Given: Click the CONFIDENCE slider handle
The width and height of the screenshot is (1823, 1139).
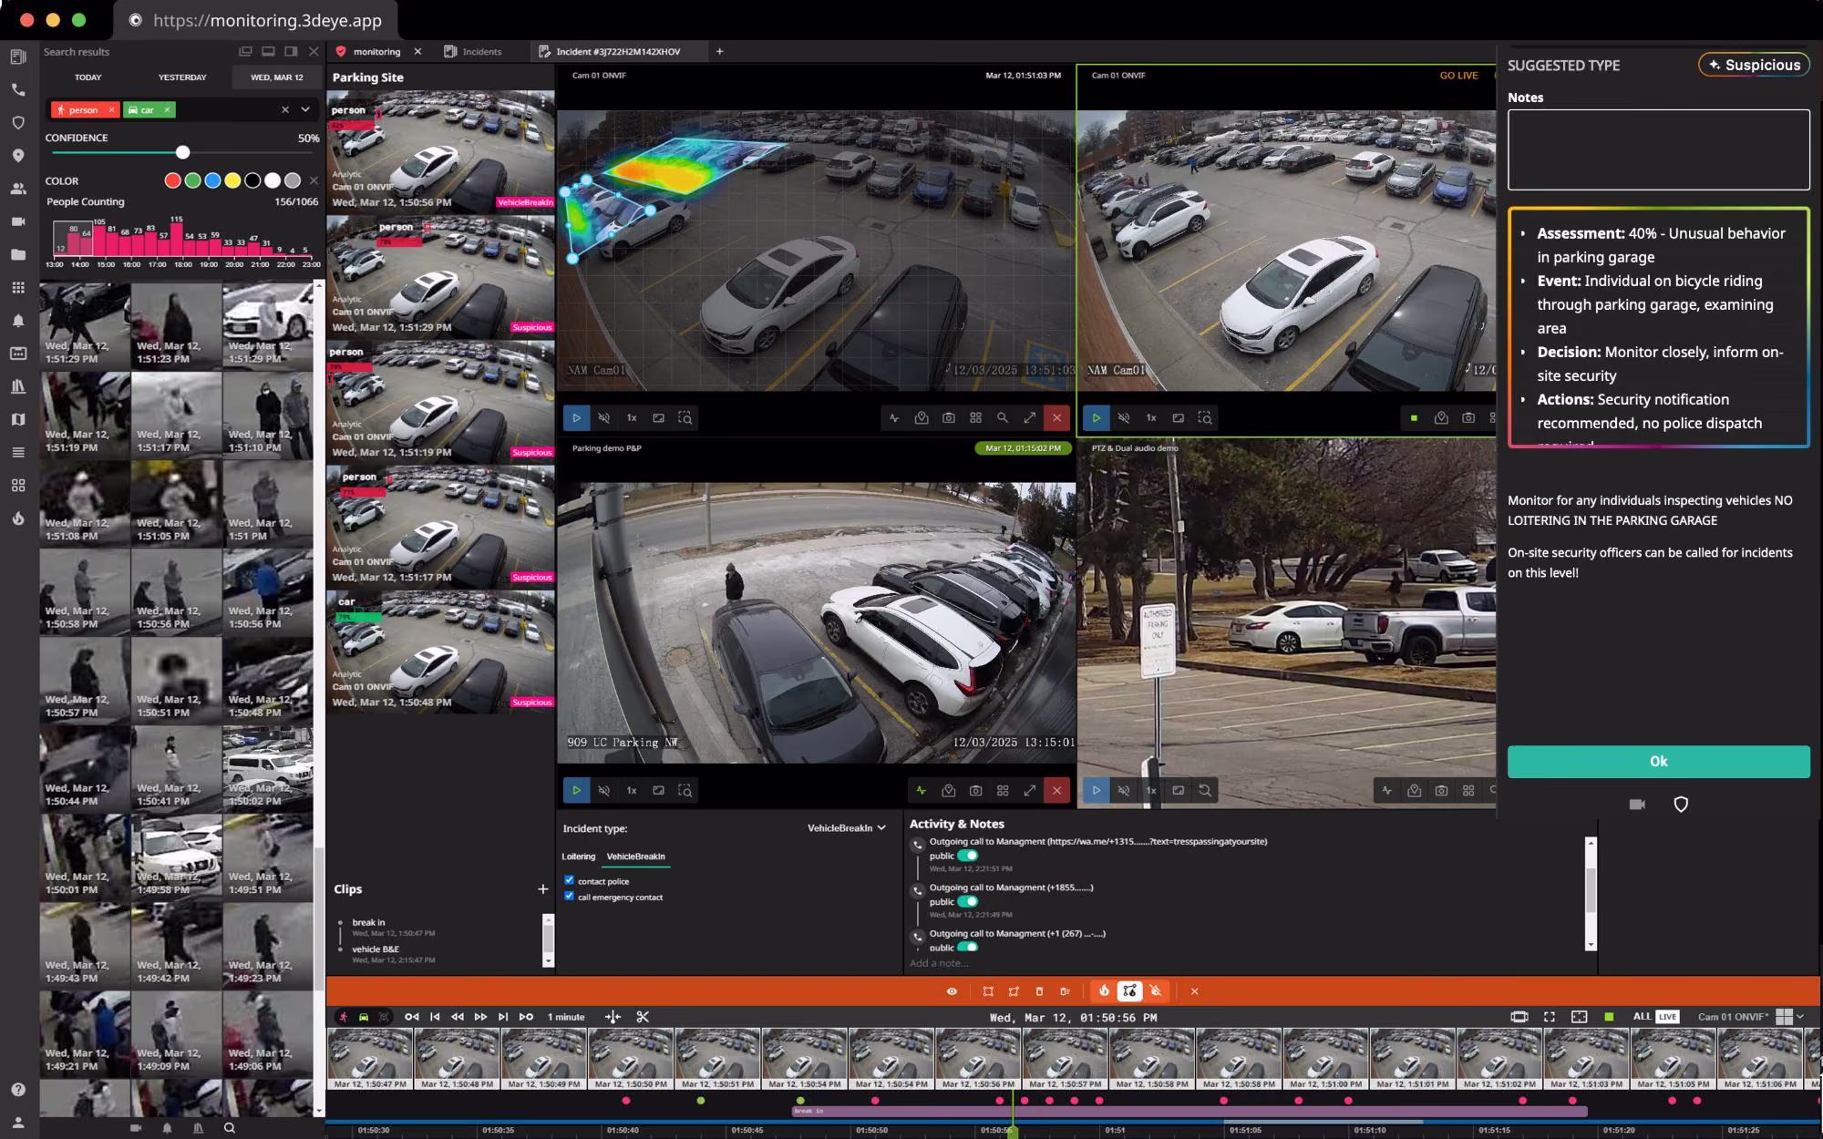Looking at the screenshot, I should (182, 152).
